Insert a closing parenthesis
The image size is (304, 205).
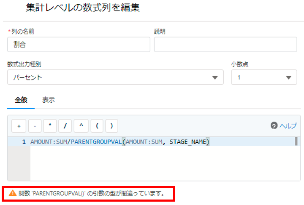point(111,126)
